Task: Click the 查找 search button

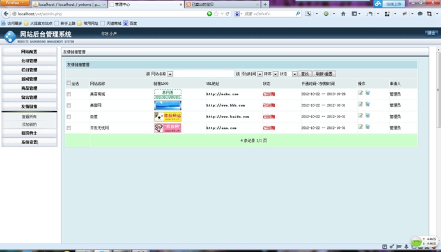Action: 305,74
